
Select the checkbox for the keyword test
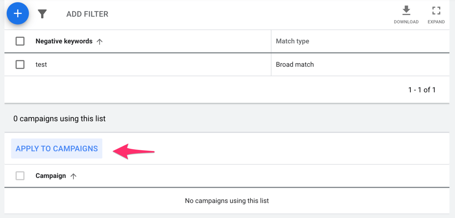coord(20,64)
